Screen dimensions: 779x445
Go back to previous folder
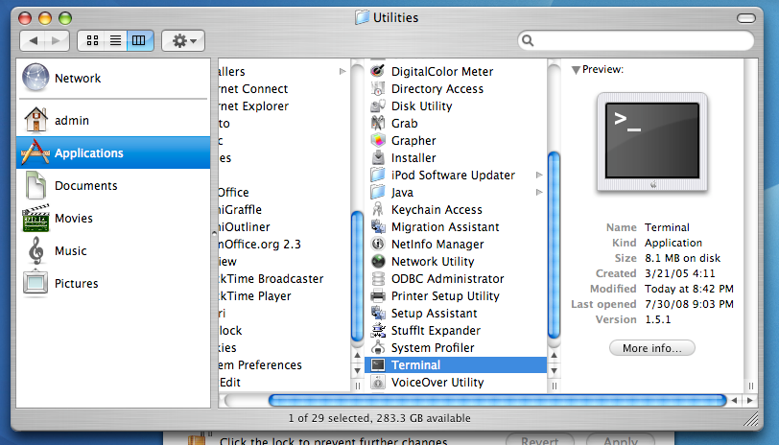coord(33,40)
